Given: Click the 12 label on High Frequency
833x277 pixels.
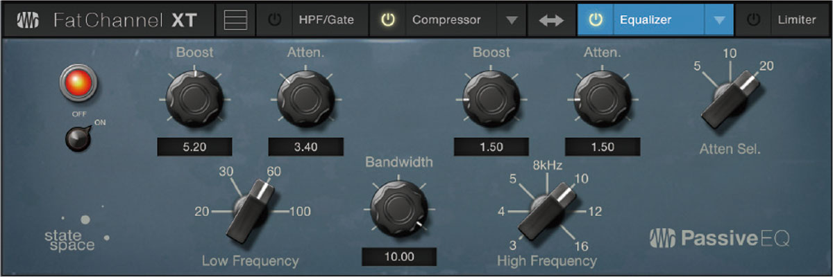Looking at the screenshot, I should 596,212.
